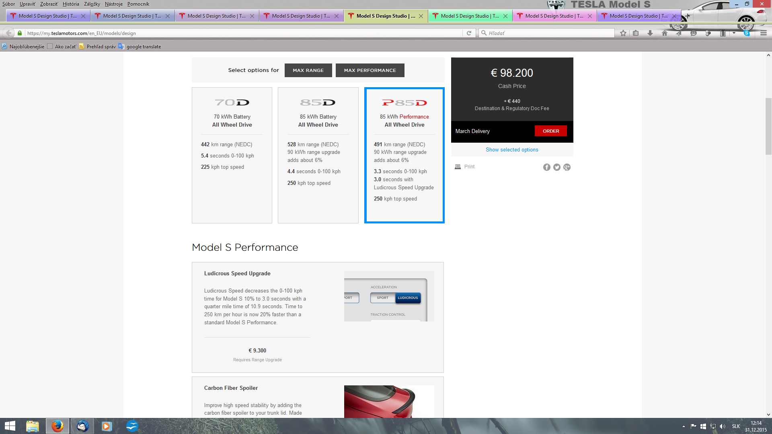Select the 70D battery option card
The image size is (772, 434).
(x=232, y=155)
